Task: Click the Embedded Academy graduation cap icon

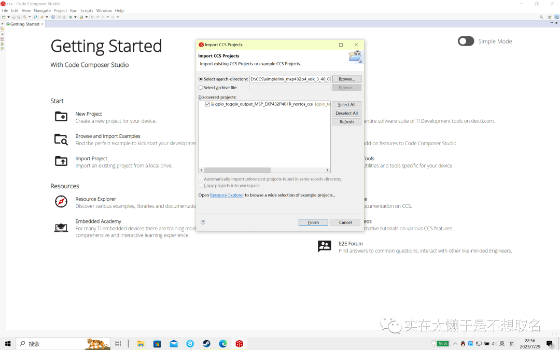Action: 61,228
